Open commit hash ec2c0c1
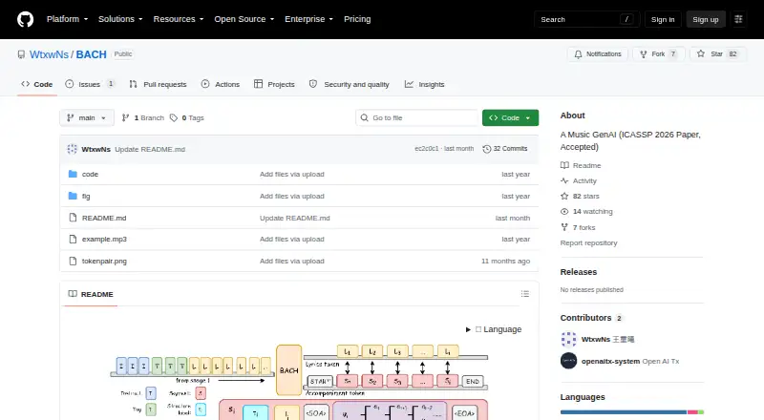 [426, 149]
